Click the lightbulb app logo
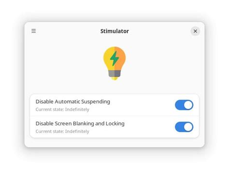 114,63
